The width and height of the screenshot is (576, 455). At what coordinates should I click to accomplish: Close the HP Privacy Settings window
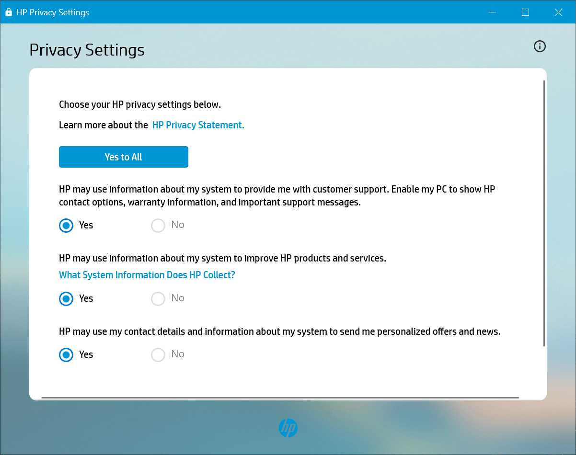point(558,12)
